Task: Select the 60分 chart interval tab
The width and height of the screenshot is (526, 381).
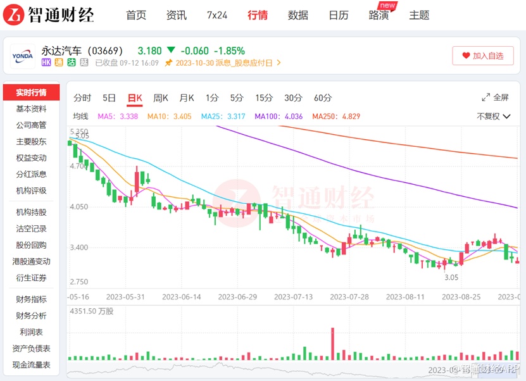Action: pyautogui.click(x=322, y=97)
